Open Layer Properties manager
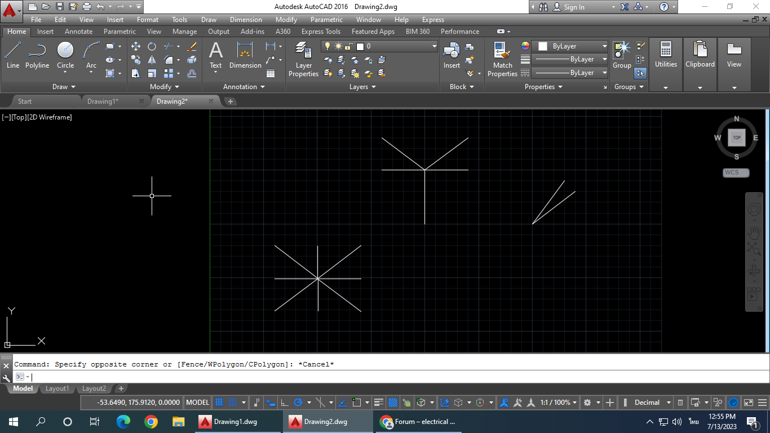Screen dimensions: 770x433 coord(304,59)
